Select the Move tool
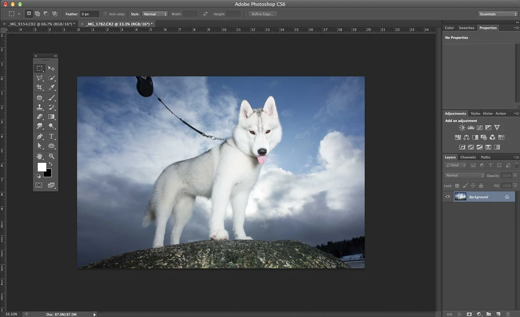This screenshot has height=317, width=520. click(x=52, y=68)
